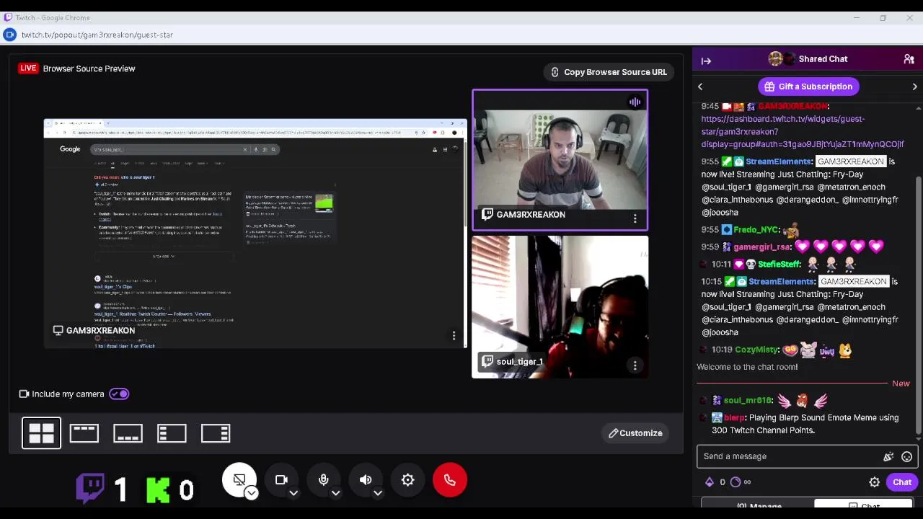Click Gift a Subscription button
Image resolution: width=923 pixels, height=519 pixels.
pyautogui.click(x=807, y=86)
